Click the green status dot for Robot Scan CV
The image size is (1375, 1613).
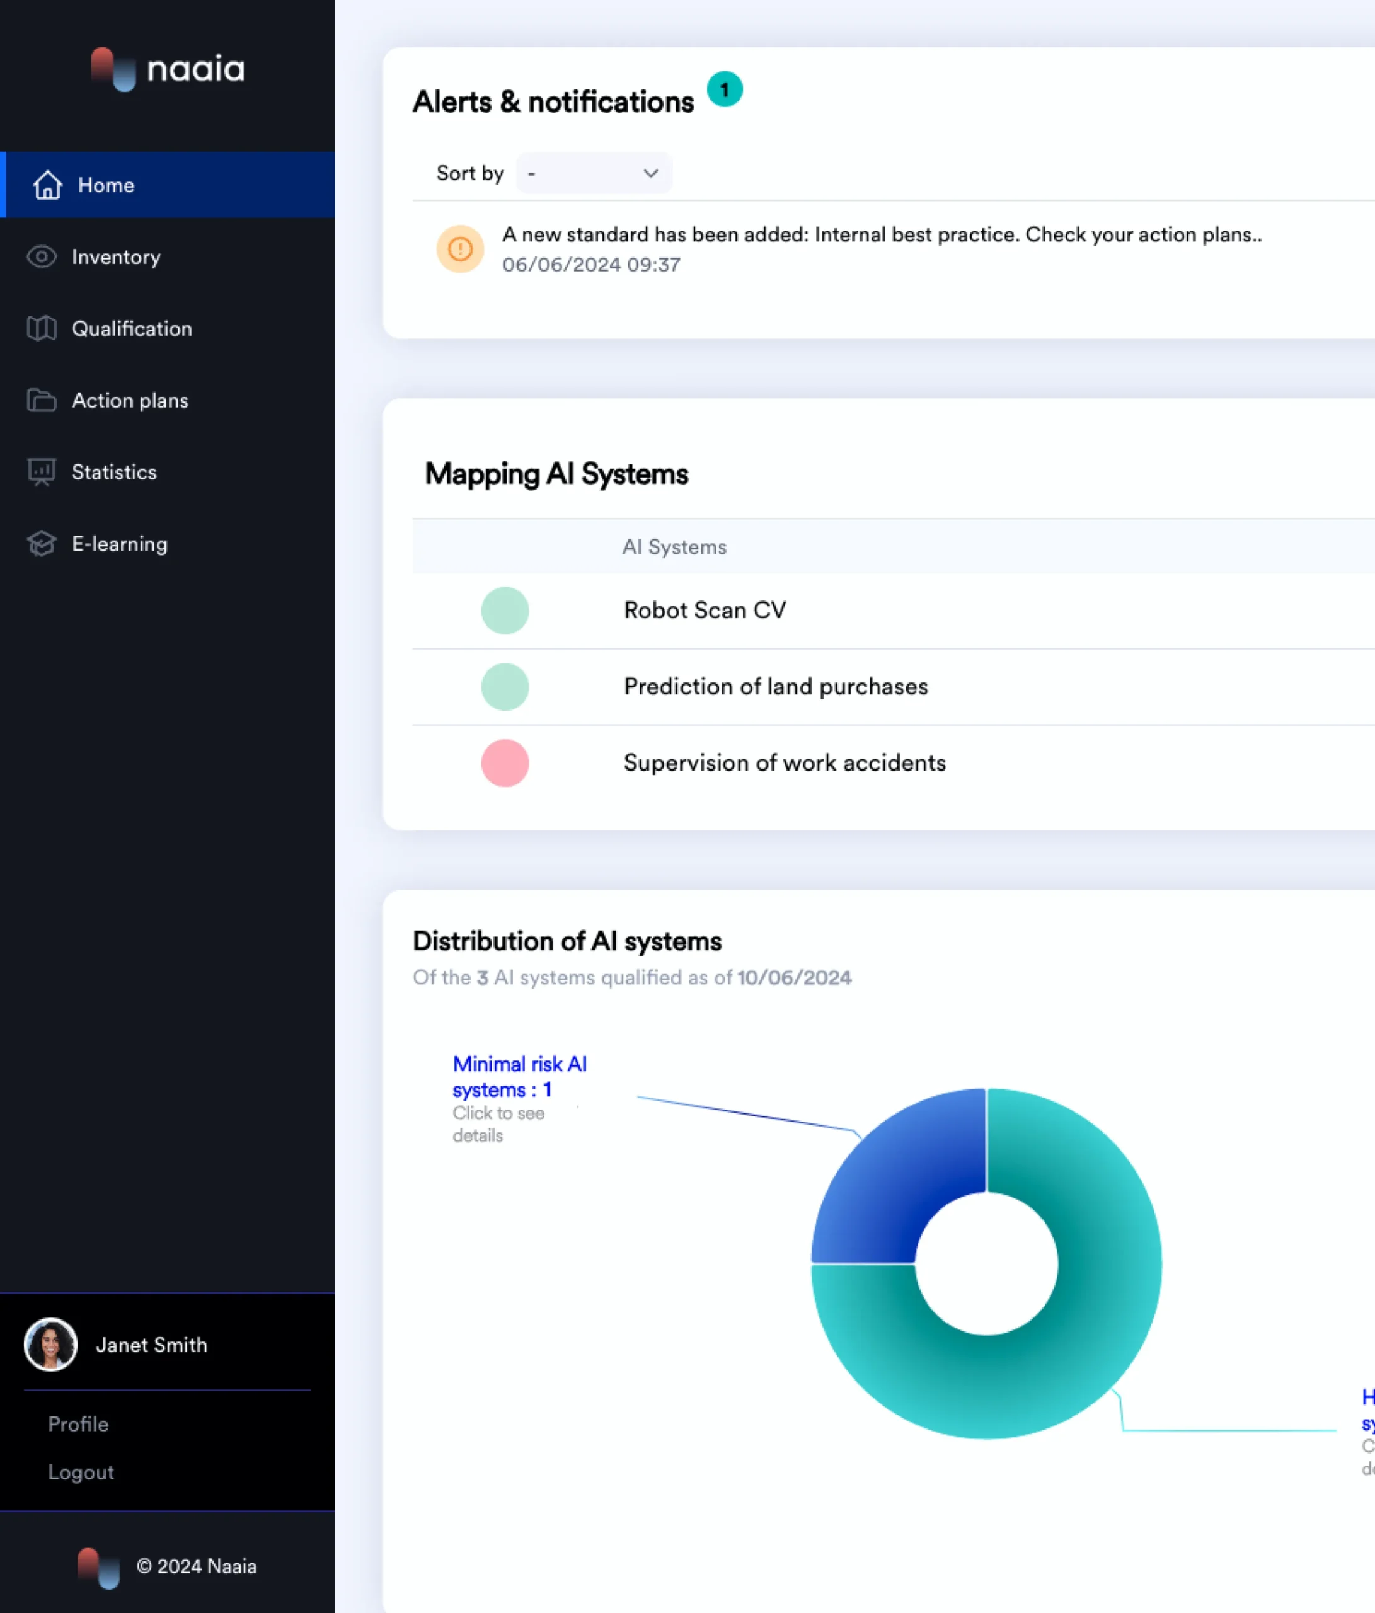[x=505, y=611]
